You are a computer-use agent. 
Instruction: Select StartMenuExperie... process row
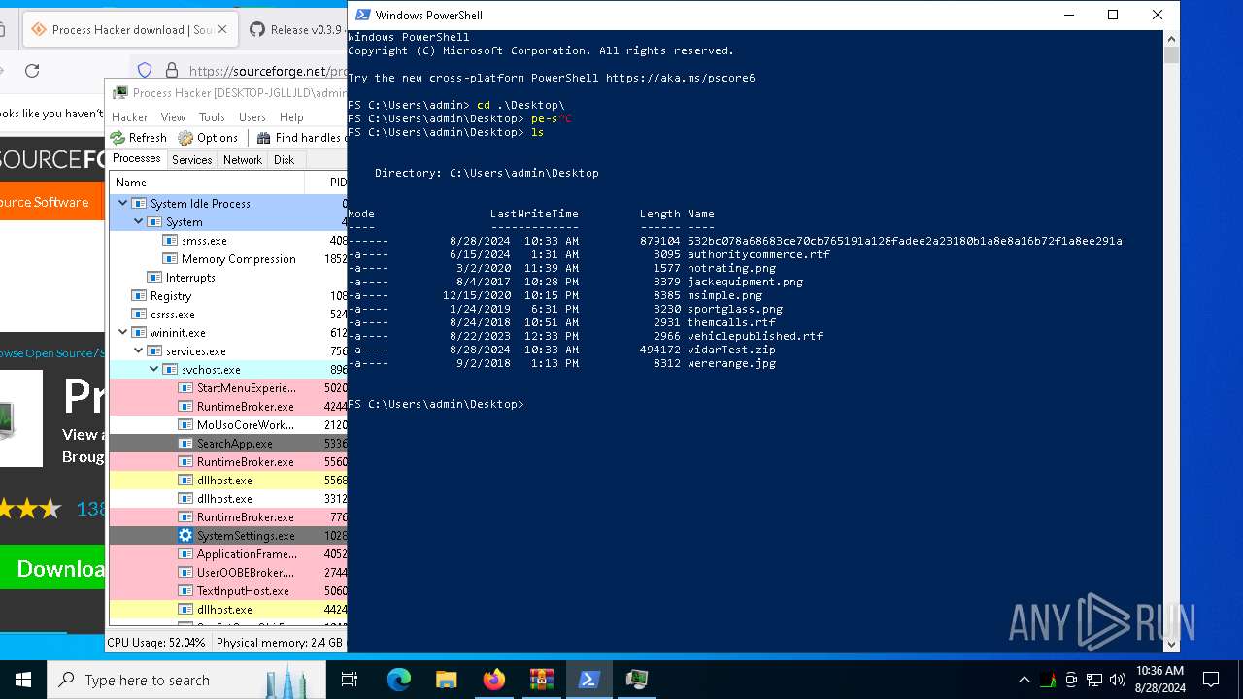[228, 387]
